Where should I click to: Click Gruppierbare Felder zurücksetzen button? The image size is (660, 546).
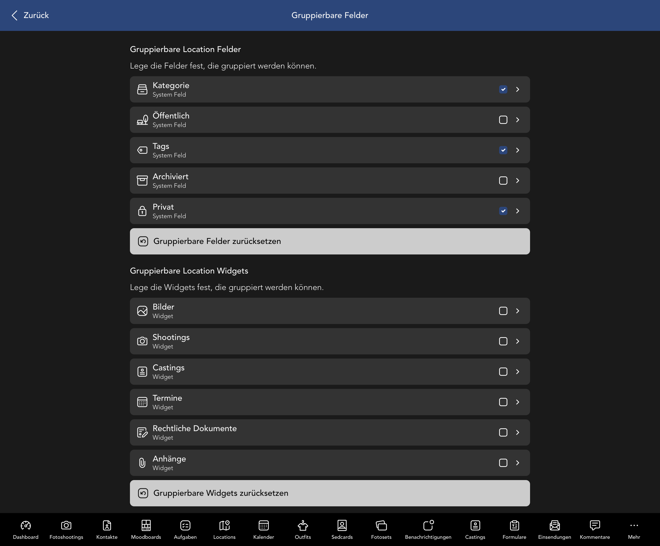[x=330, y=241]
